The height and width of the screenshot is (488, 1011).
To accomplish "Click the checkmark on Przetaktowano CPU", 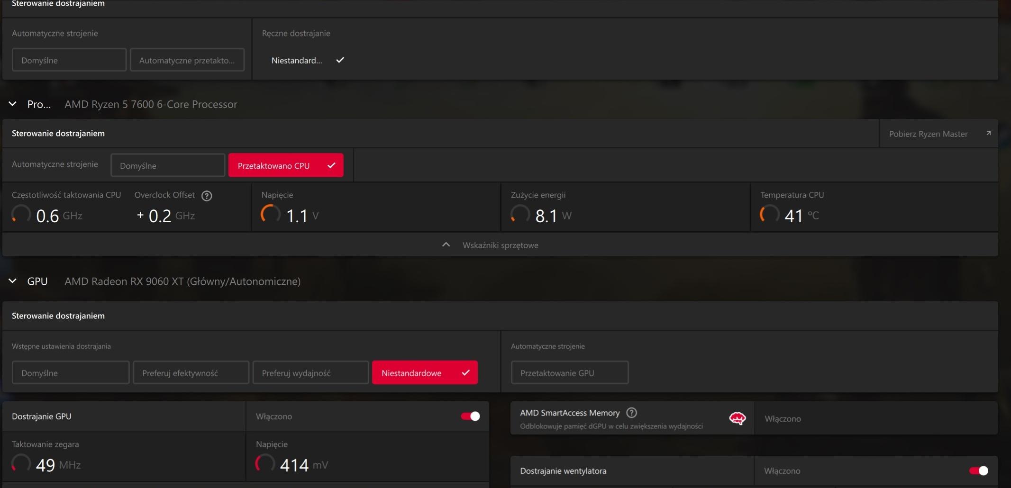I will tap(331, 165).
